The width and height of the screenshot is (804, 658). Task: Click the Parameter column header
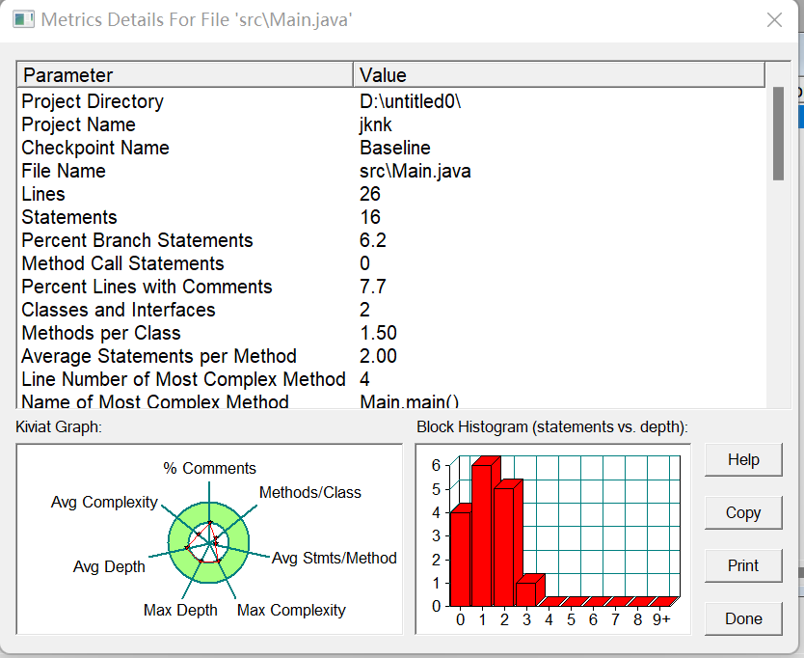click(x=185, y=75)
